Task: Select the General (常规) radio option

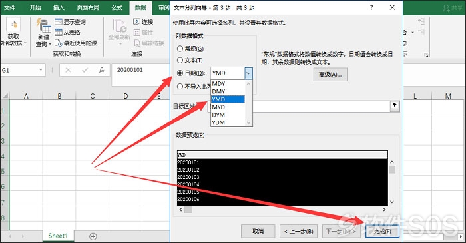Action: coord(180,49)
